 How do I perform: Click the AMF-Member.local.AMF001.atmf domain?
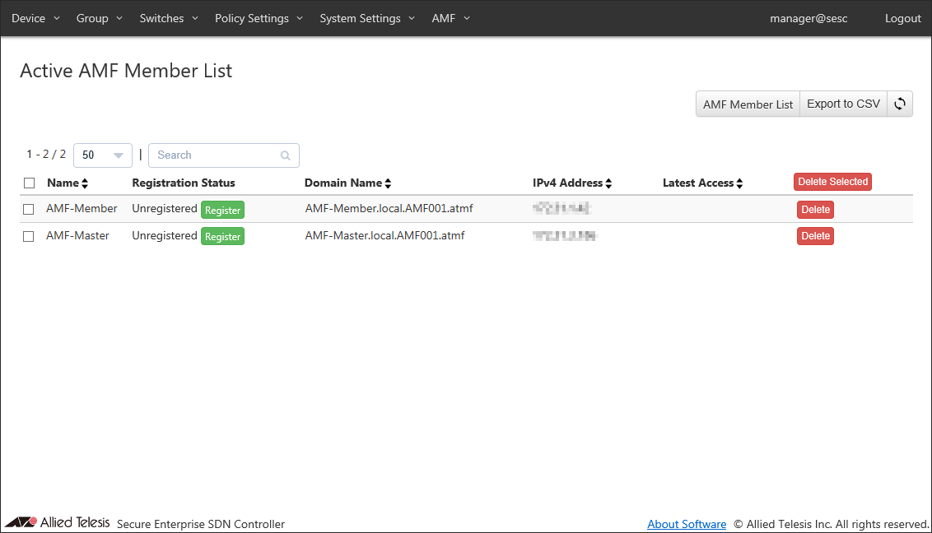point(389,208)
